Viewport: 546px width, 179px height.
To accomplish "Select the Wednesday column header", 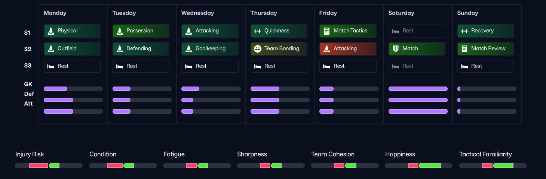I will click(x=197, y=13).
